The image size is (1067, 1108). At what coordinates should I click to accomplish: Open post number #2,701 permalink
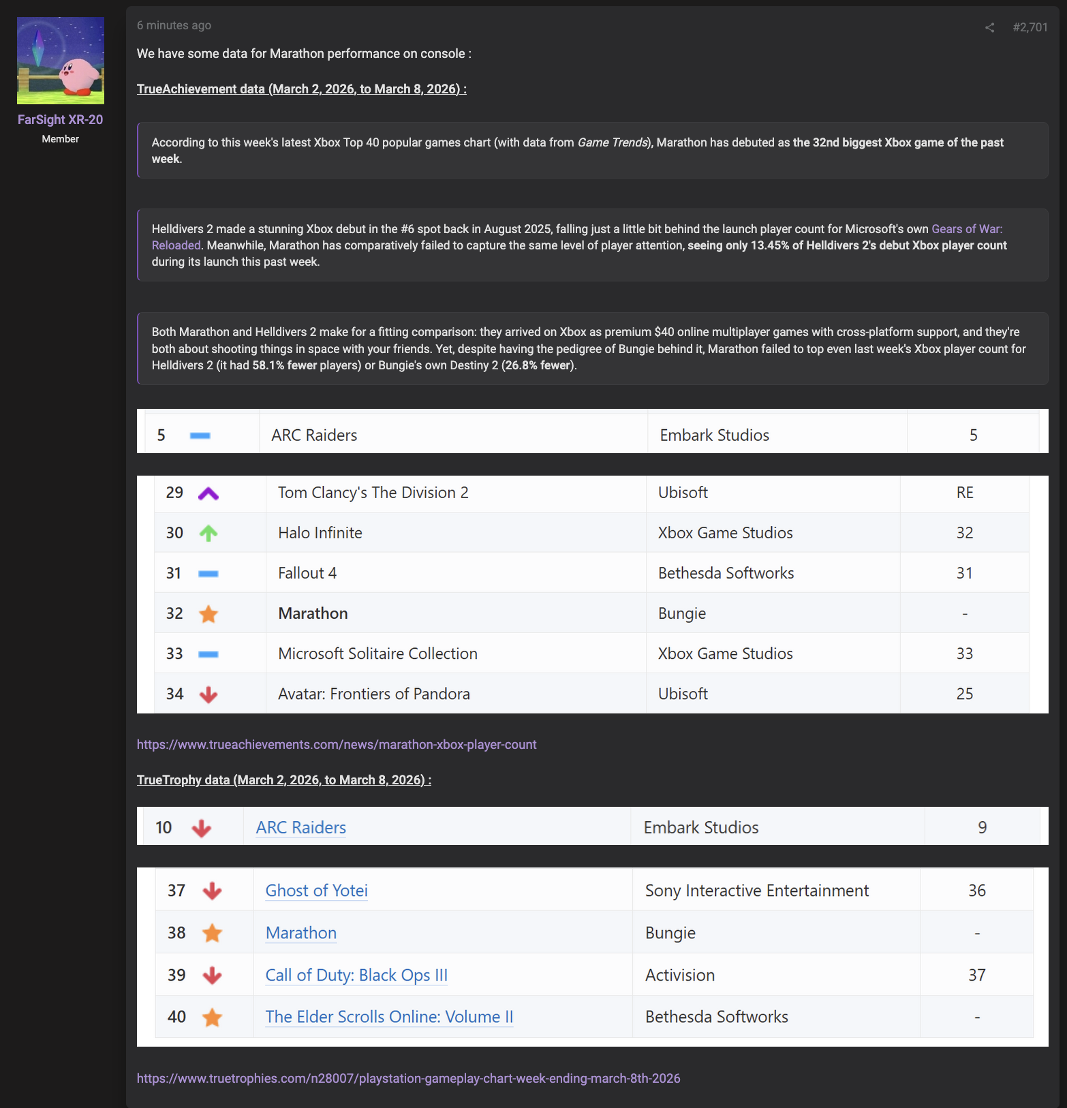click(1030, 27)
